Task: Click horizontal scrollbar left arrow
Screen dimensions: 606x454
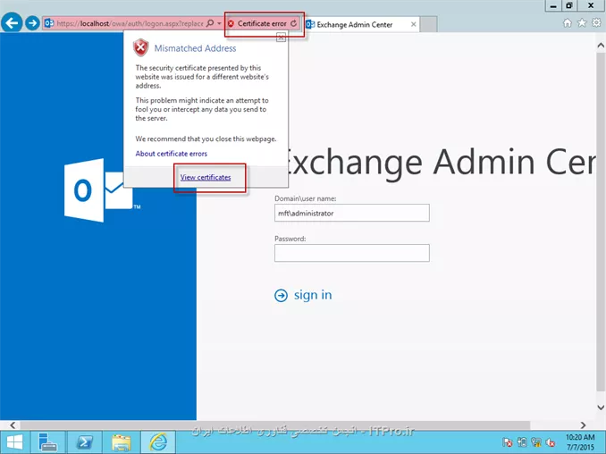Action: (x=13, y=425)
